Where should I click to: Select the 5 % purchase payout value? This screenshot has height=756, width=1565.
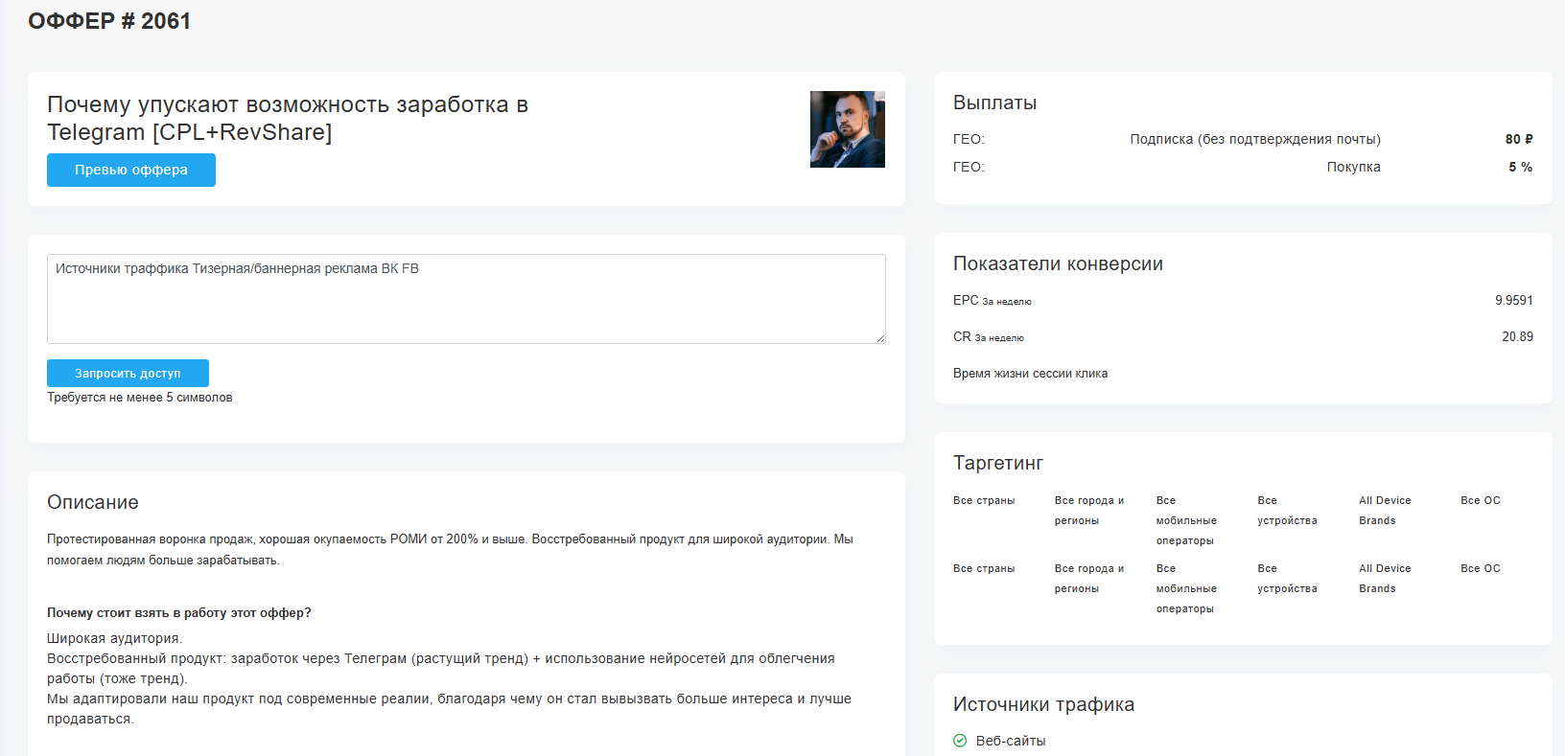click(x=1521, y=167)
